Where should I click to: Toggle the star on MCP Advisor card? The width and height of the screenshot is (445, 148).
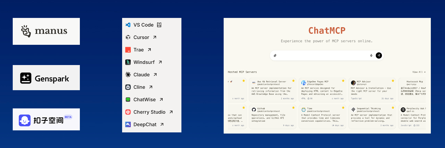[393, 81]
